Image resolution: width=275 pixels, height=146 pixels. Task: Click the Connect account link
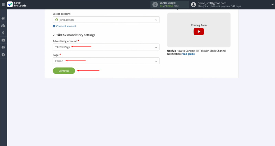[x=66, y=26]
